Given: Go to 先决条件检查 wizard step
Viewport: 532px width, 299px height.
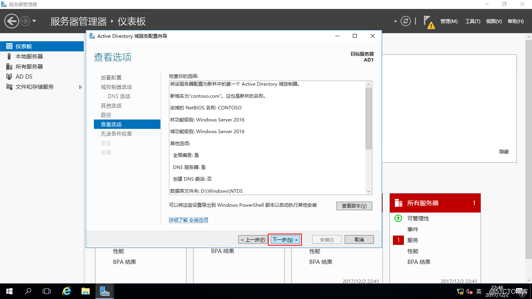Looking at the screenshot, I should 116,134.
